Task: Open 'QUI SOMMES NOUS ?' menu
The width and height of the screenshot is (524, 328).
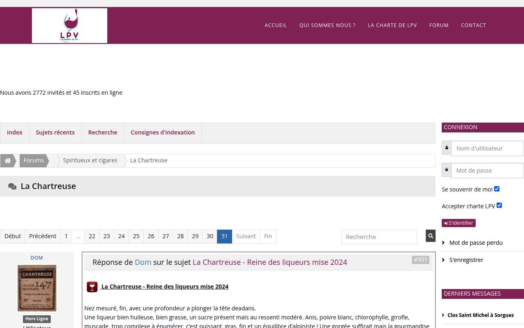Action: pos(327,25)
